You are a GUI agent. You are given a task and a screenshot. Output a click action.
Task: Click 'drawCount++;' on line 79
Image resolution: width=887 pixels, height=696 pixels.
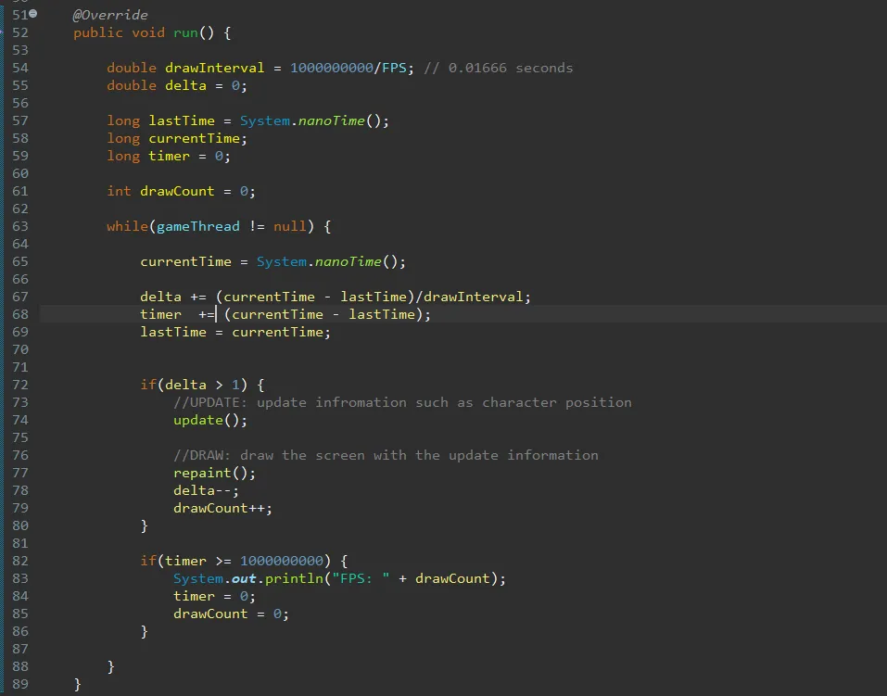tap(222, 508)
